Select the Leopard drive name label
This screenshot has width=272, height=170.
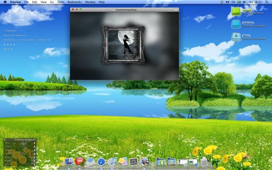pyautogui.click(x=247, y=10)
